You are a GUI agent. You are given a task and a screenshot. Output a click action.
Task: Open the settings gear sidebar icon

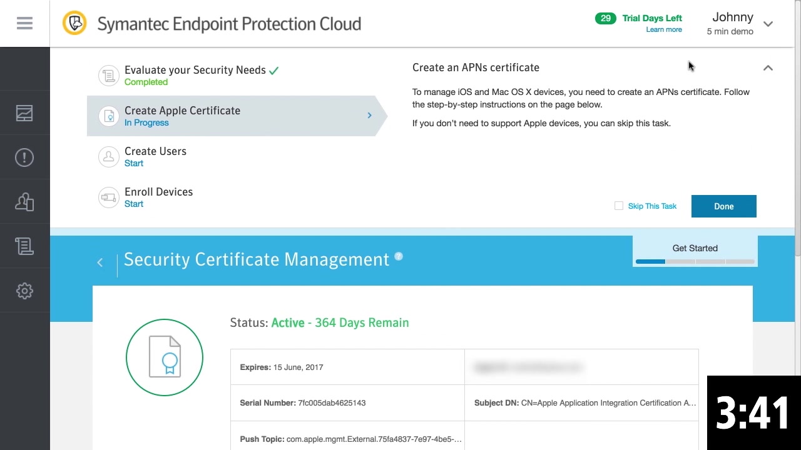coord(24,291)
